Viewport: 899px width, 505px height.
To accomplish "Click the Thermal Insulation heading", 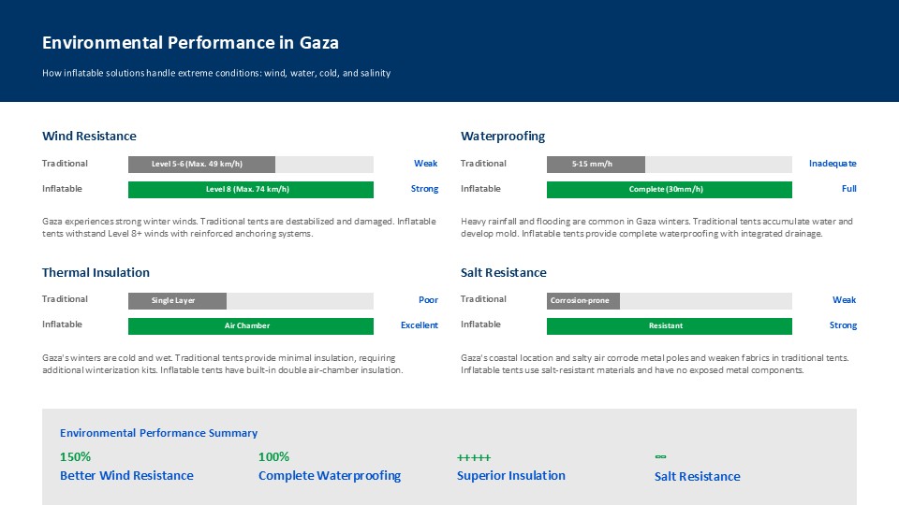I will (x=96, y=273).
